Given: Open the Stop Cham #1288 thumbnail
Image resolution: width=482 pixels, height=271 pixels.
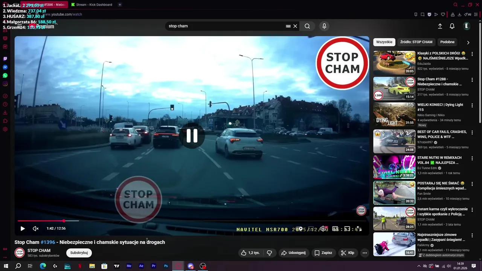Looking at the screenshot, I should pyautogui.click(x=394, y=88).
